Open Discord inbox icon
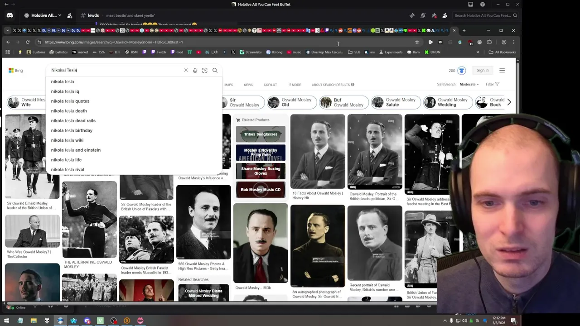Image resolution: width=580 pixels, height=326 pixels. pyautogui.click(x=470, y=5)
